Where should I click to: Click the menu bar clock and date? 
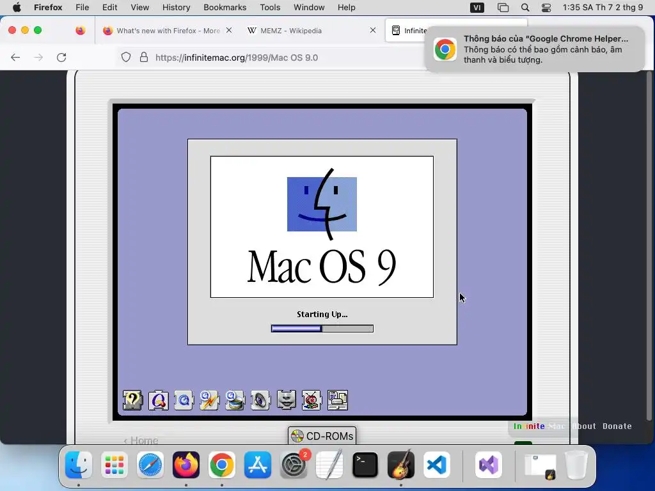pyautogui.click(x=603, y=8)
